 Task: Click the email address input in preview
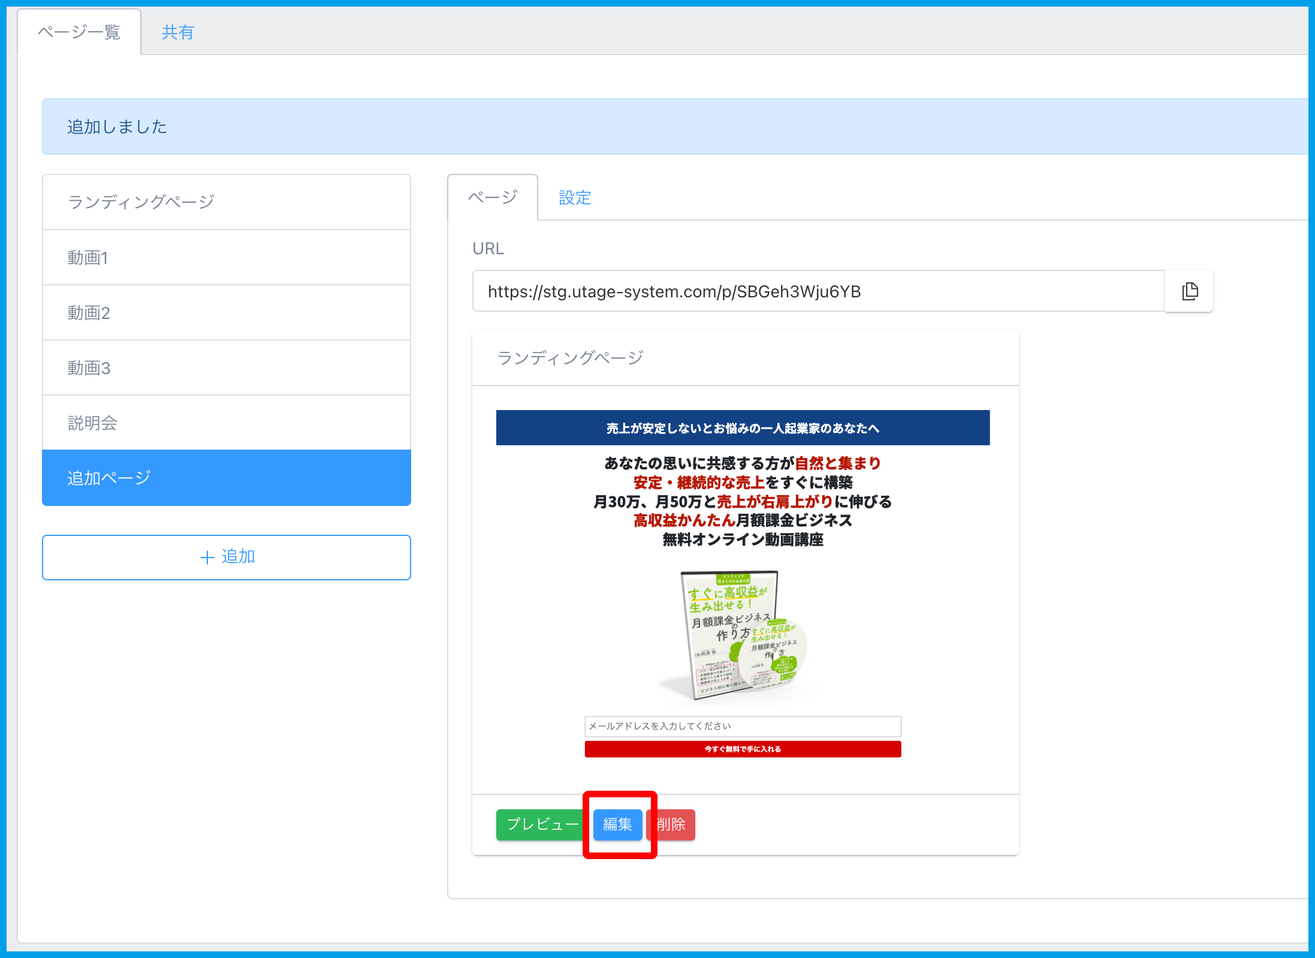(x=742, y=726)
